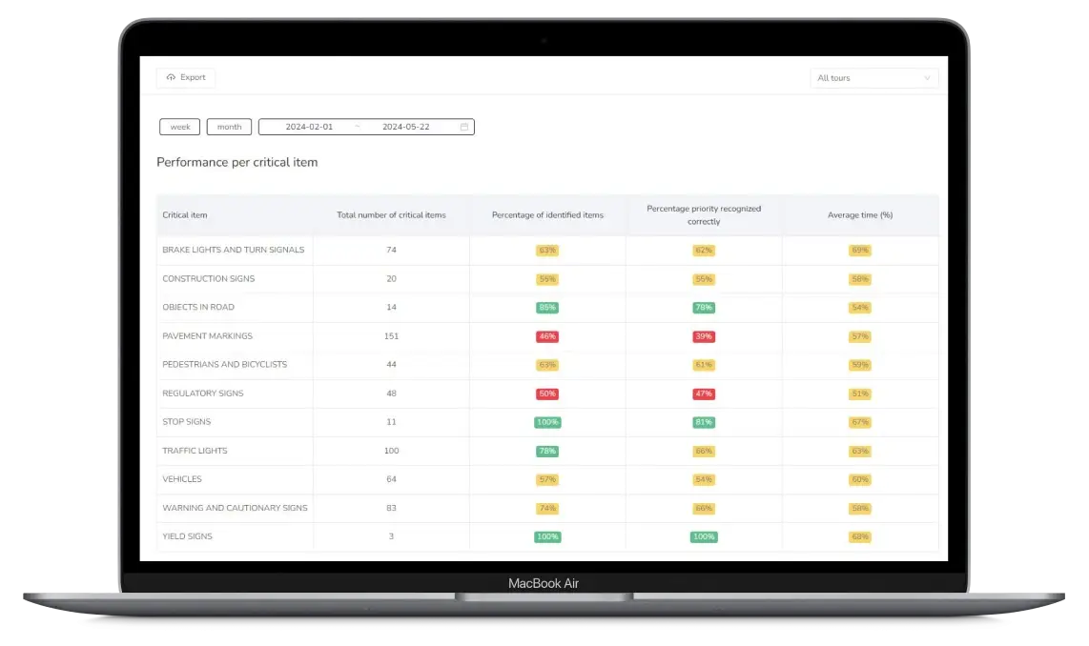Viewport: 1089px width, 646px height.
Task: Click the Average time (%) column header
Action: [859, 215]
